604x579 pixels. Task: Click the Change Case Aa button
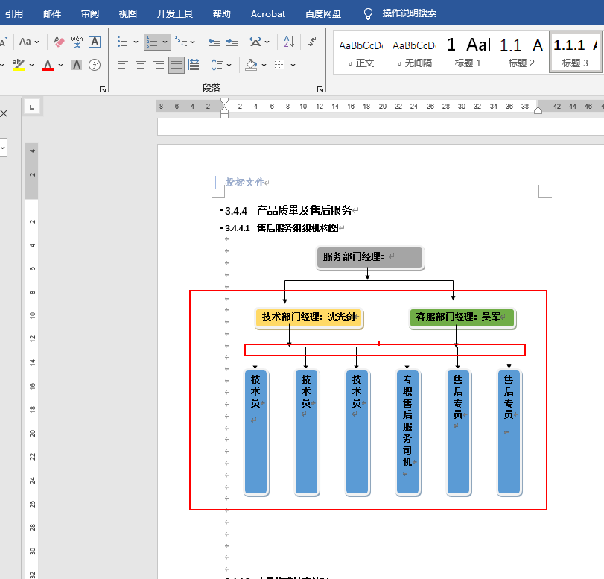[x=29, y=42]
